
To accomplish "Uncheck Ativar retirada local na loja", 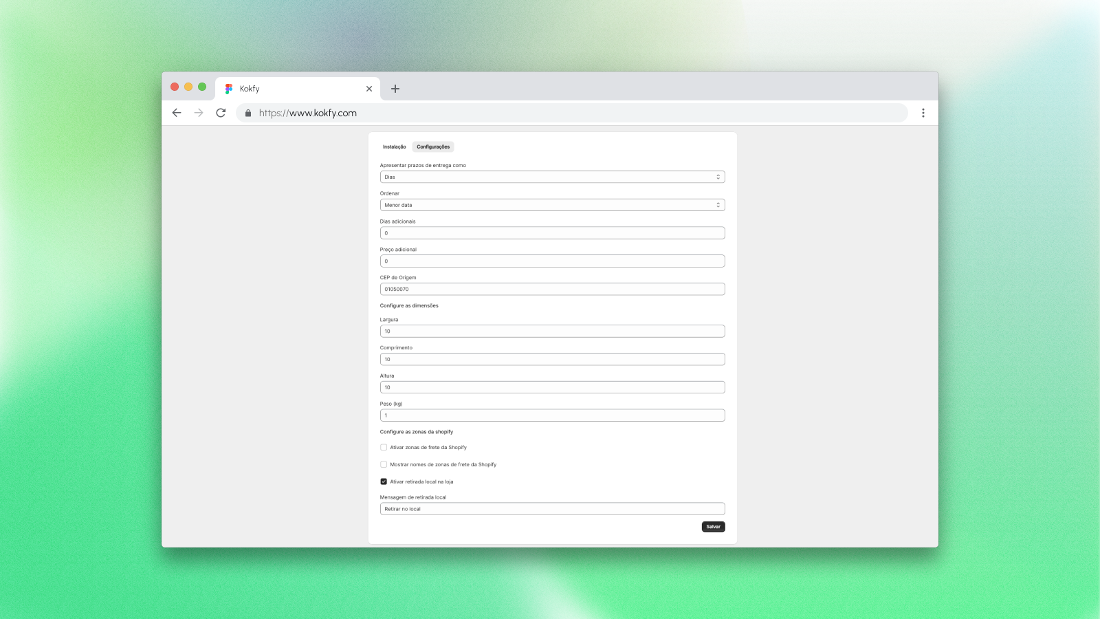I will (384, 481).
